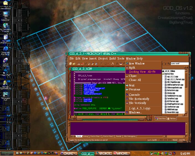Open the My Documents desktop icon
Viewport: 195px width, 156px height.
pyautogui.click(x=5, y=4)
